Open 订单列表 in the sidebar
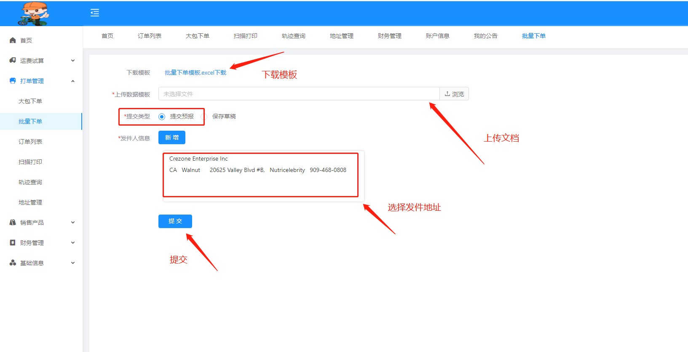 coord(30,142)
